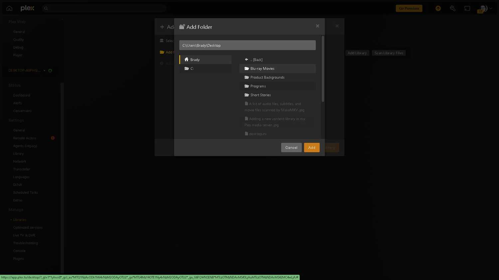Select Brady home location

pyautogui.click(x=205, y=60)
